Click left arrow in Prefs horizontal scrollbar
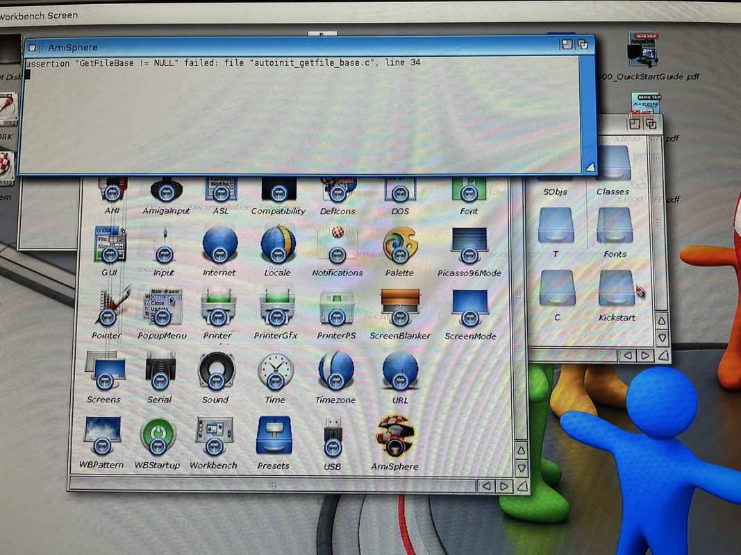This screenshot has width=741, height=555. pos(486,486)
